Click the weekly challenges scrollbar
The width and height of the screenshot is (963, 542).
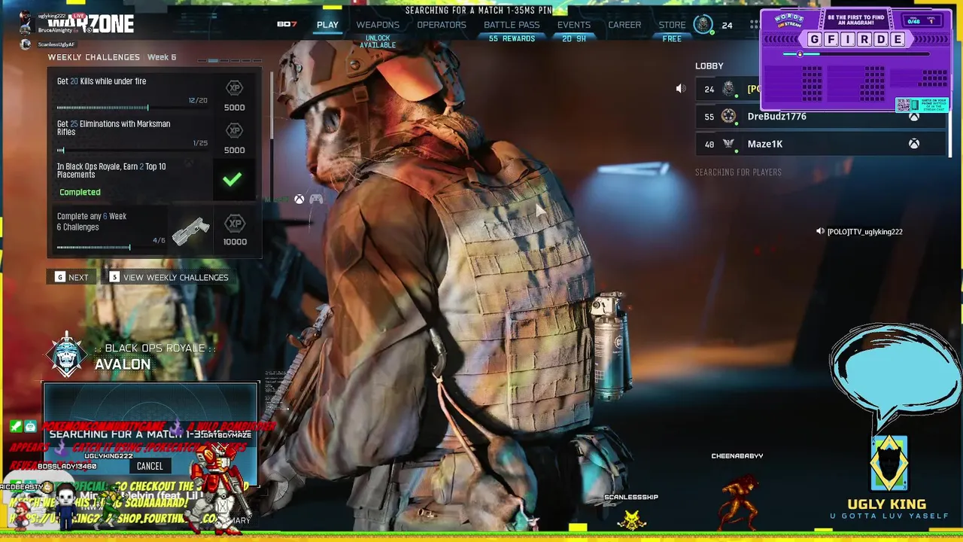271,105
